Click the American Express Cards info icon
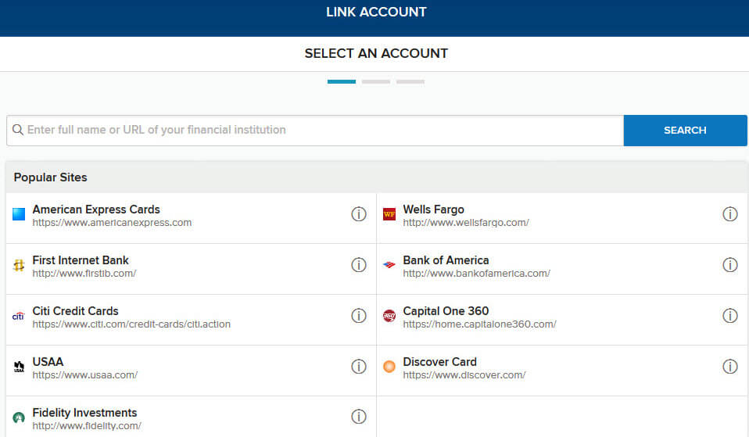Image resolution: width=749 pixels, height=437 pixels. 359,214
